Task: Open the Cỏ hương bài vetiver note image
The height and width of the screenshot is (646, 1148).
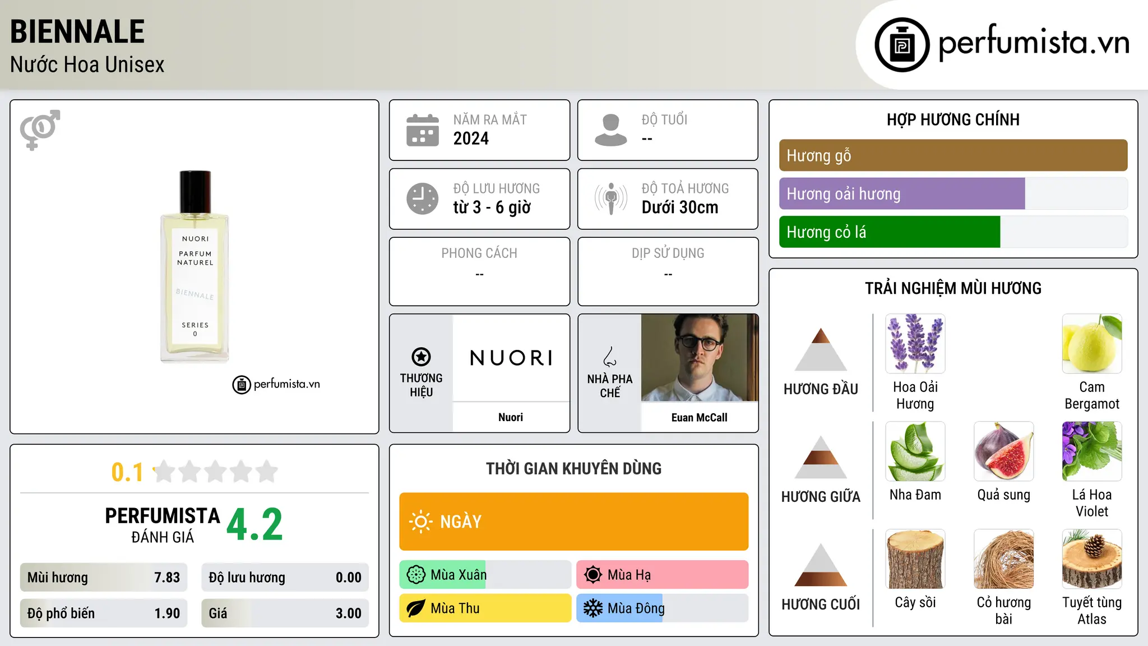Action: tap(1004, 559)
